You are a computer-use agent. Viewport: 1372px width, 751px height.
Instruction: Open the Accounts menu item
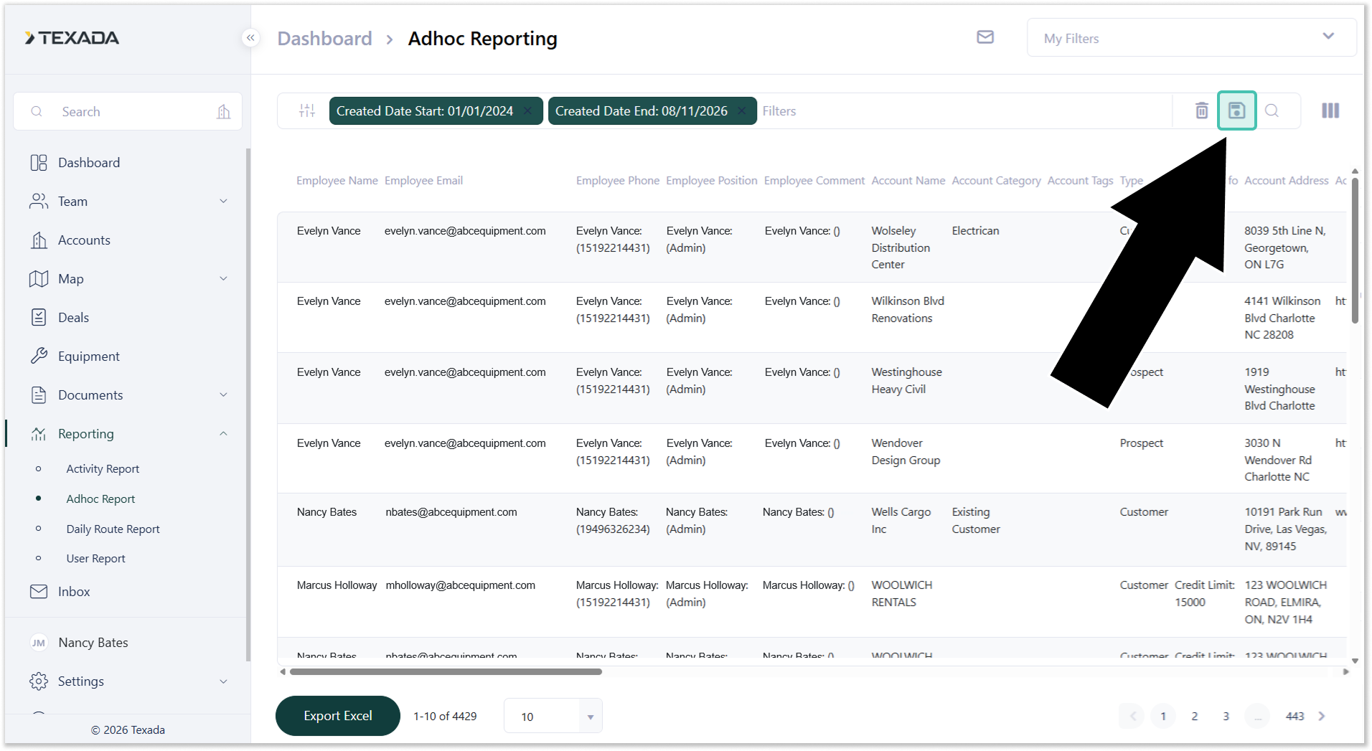pos(84,240)
